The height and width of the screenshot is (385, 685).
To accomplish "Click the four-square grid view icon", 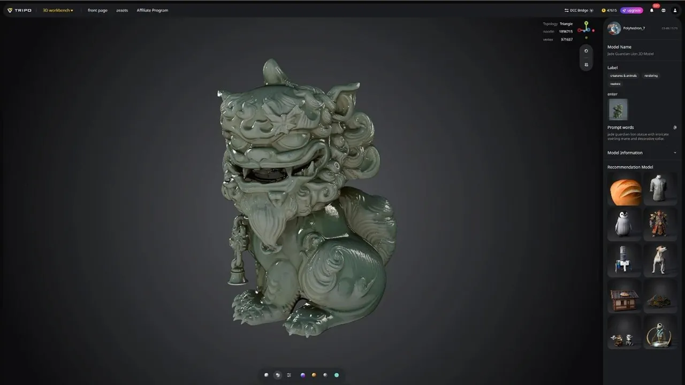I will (x=586, y=65).
